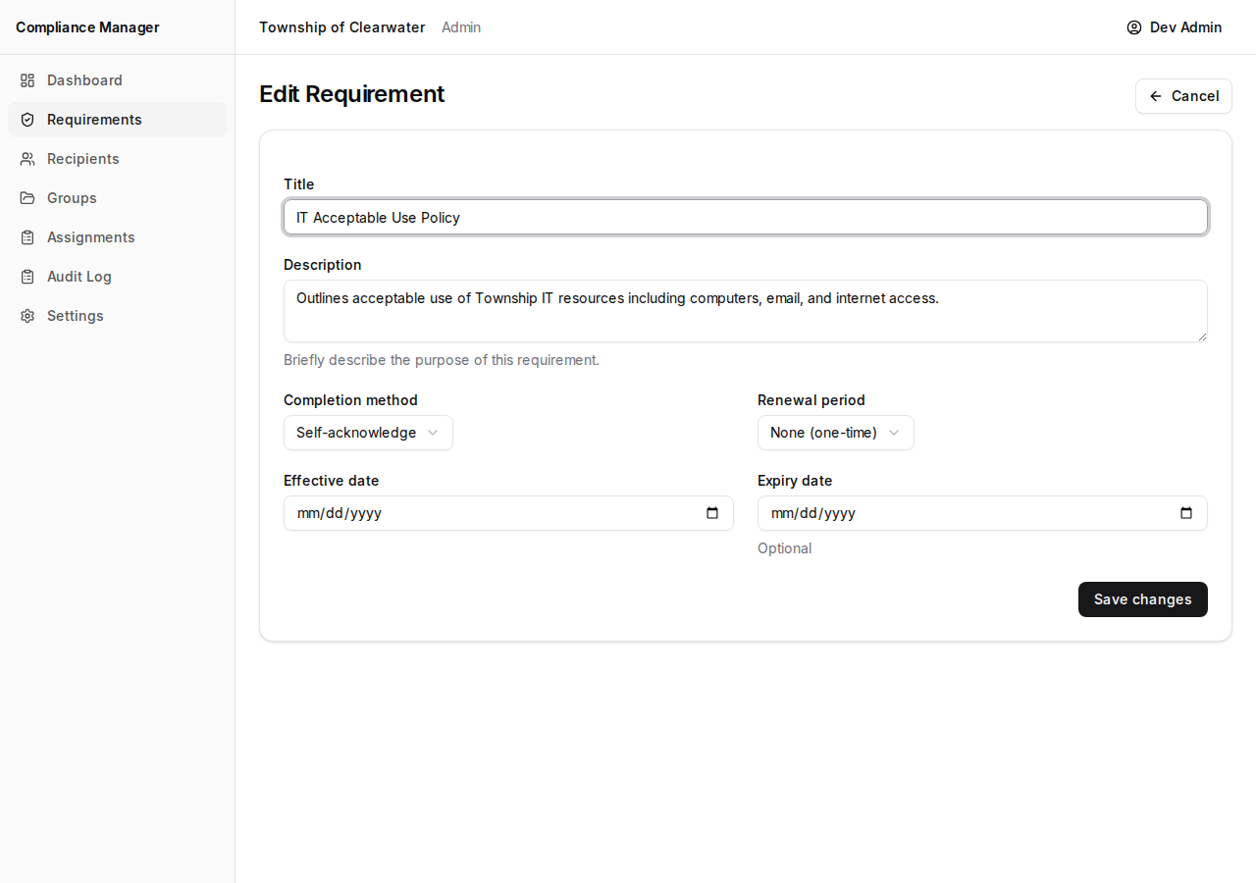Click the Requirements shield icon
1256x883 pixels.
pyautogui.click(x=27, y=120)
